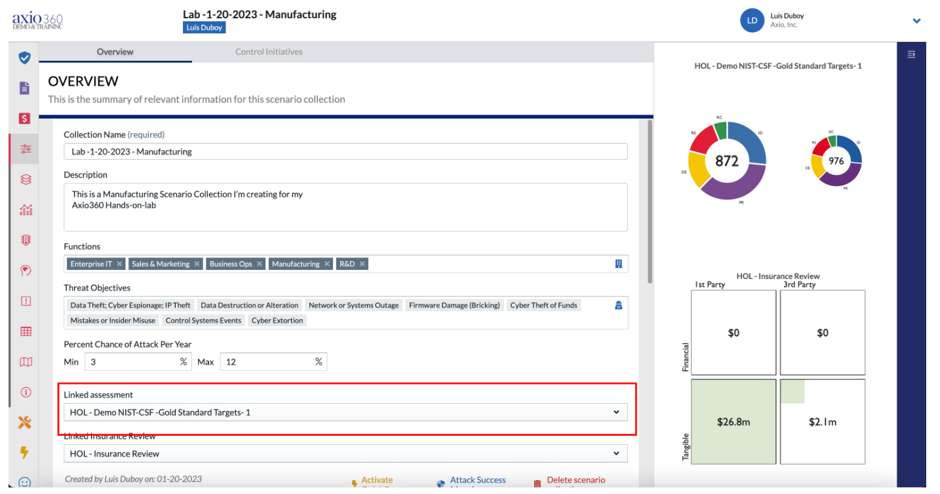Click the Collection Name input field
The height and width of the screenshot is (494, 940).
345,151
